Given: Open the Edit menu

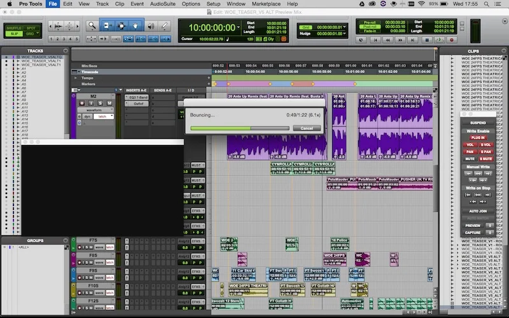Looking at the screenshot, I should [x=67, y=4].
